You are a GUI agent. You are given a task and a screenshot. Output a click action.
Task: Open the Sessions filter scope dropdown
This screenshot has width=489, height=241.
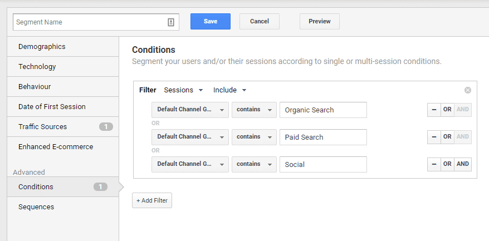183,90
